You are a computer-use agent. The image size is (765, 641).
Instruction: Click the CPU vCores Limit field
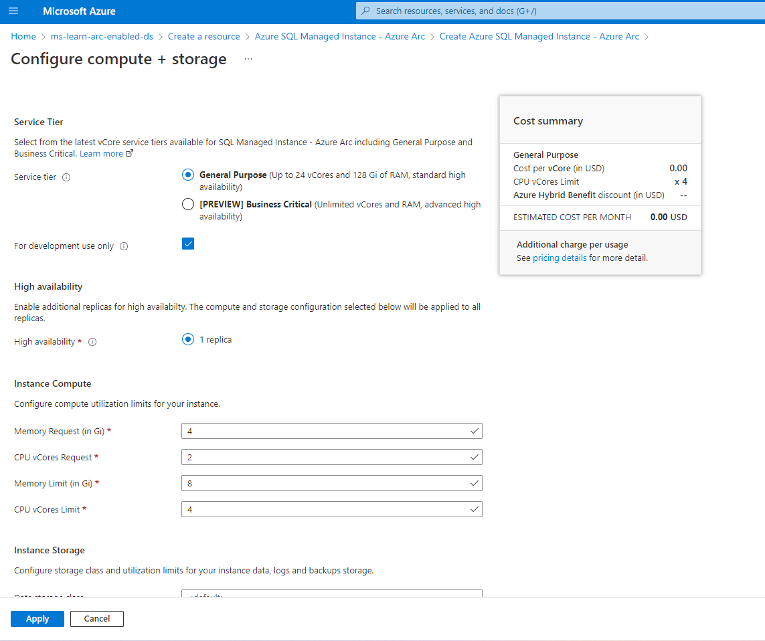click(332, 509)
